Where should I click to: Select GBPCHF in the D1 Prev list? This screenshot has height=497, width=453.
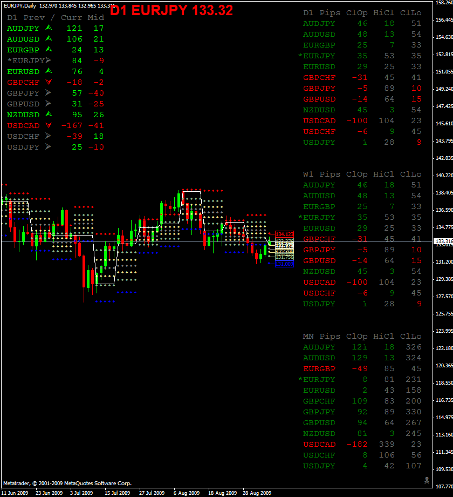click(x=23, y=83)
